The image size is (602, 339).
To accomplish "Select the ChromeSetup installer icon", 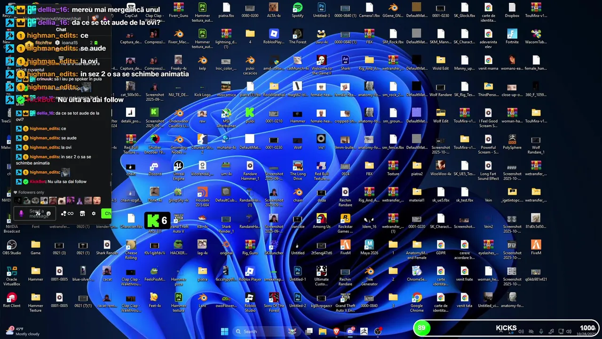I will pos(417,274).
